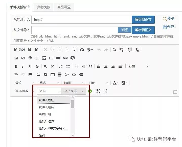Click 预览 preview link
This screenshot has height=147, width=182.
click(x=169, y=19)
